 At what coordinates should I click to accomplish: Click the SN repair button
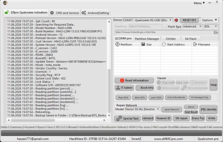coord(181,118)
